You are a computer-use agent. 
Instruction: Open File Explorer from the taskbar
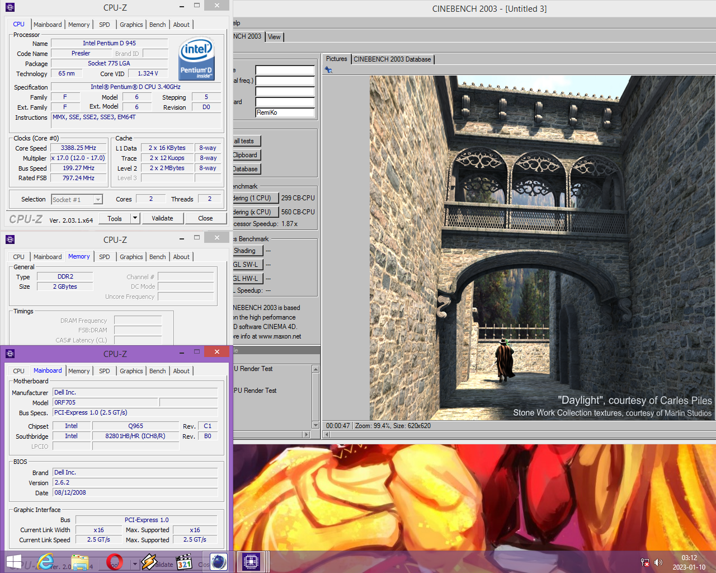coord(81,562)
